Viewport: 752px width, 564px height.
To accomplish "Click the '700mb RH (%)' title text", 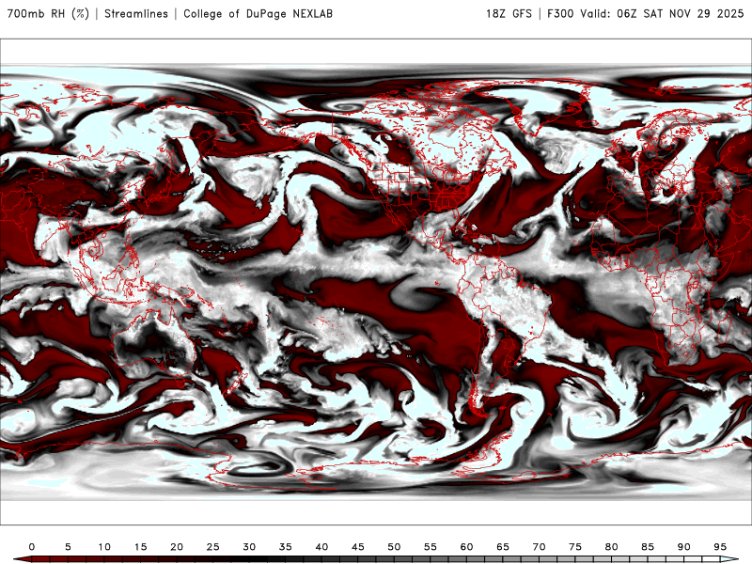I will (48, 14).
